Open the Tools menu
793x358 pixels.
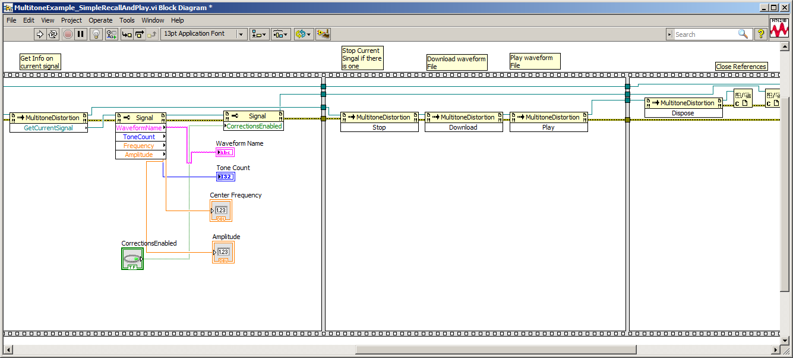(x=127, y=20)
